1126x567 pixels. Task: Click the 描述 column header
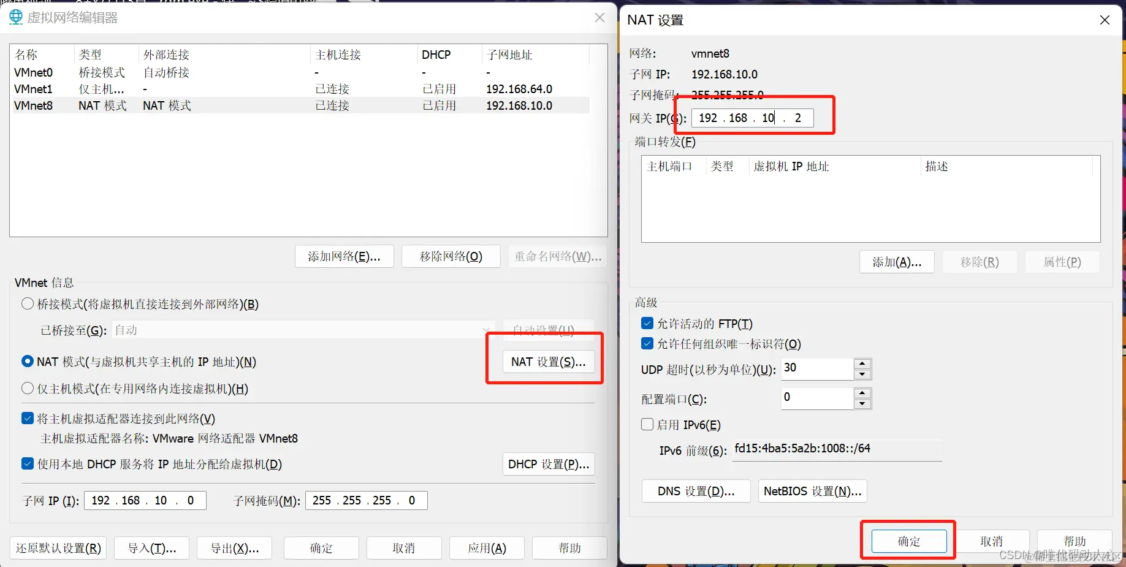coord(1006,166)
